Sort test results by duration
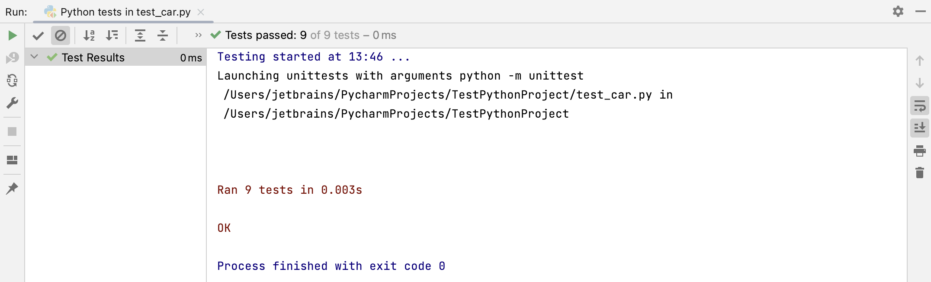The width and height of the screenshot is (931, 282). click(x=112, y=35)
